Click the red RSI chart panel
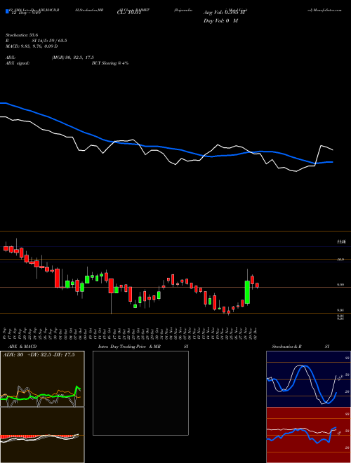The image size is (351, 463). 308,435
